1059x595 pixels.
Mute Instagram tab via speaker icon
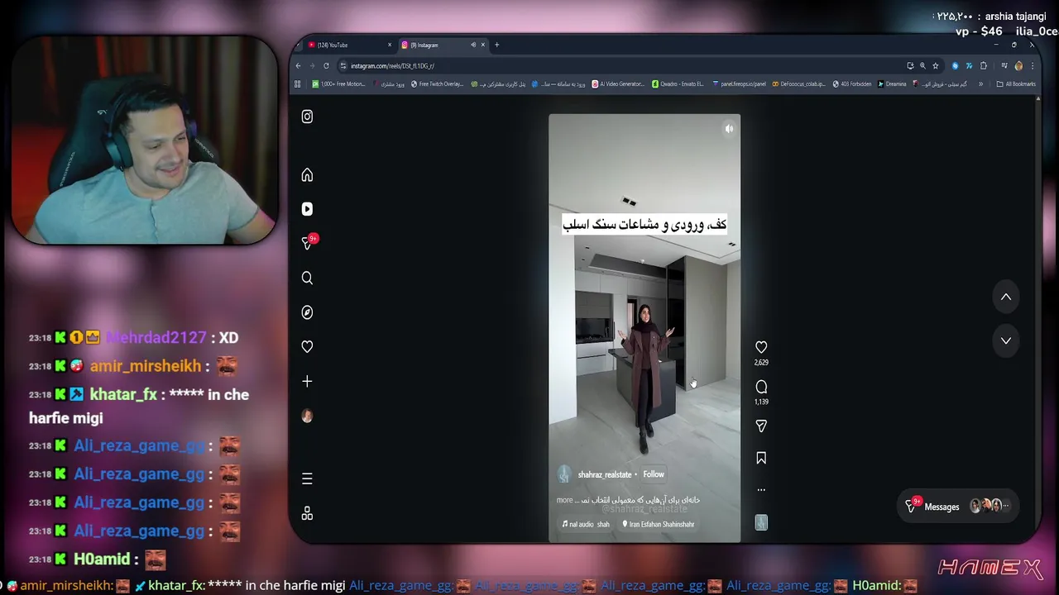473,45
